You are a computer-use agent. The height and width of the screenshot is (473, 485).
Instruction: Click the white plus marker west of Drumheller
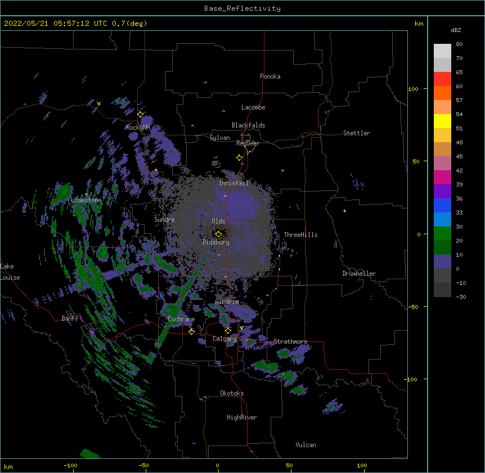(x=344, y=211)
